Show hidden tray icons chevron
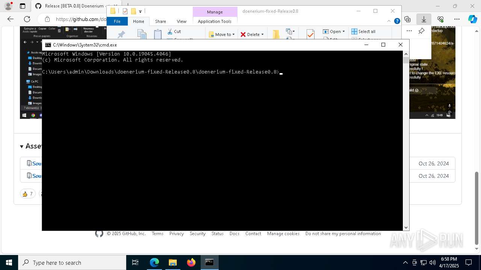481x270 pixels. [405, 262]
